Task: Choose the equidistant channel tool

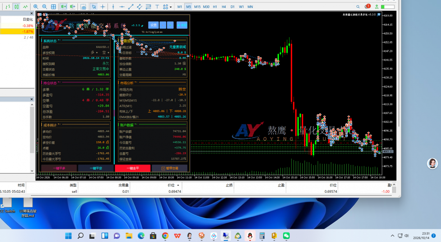Action: coord(140,7)
